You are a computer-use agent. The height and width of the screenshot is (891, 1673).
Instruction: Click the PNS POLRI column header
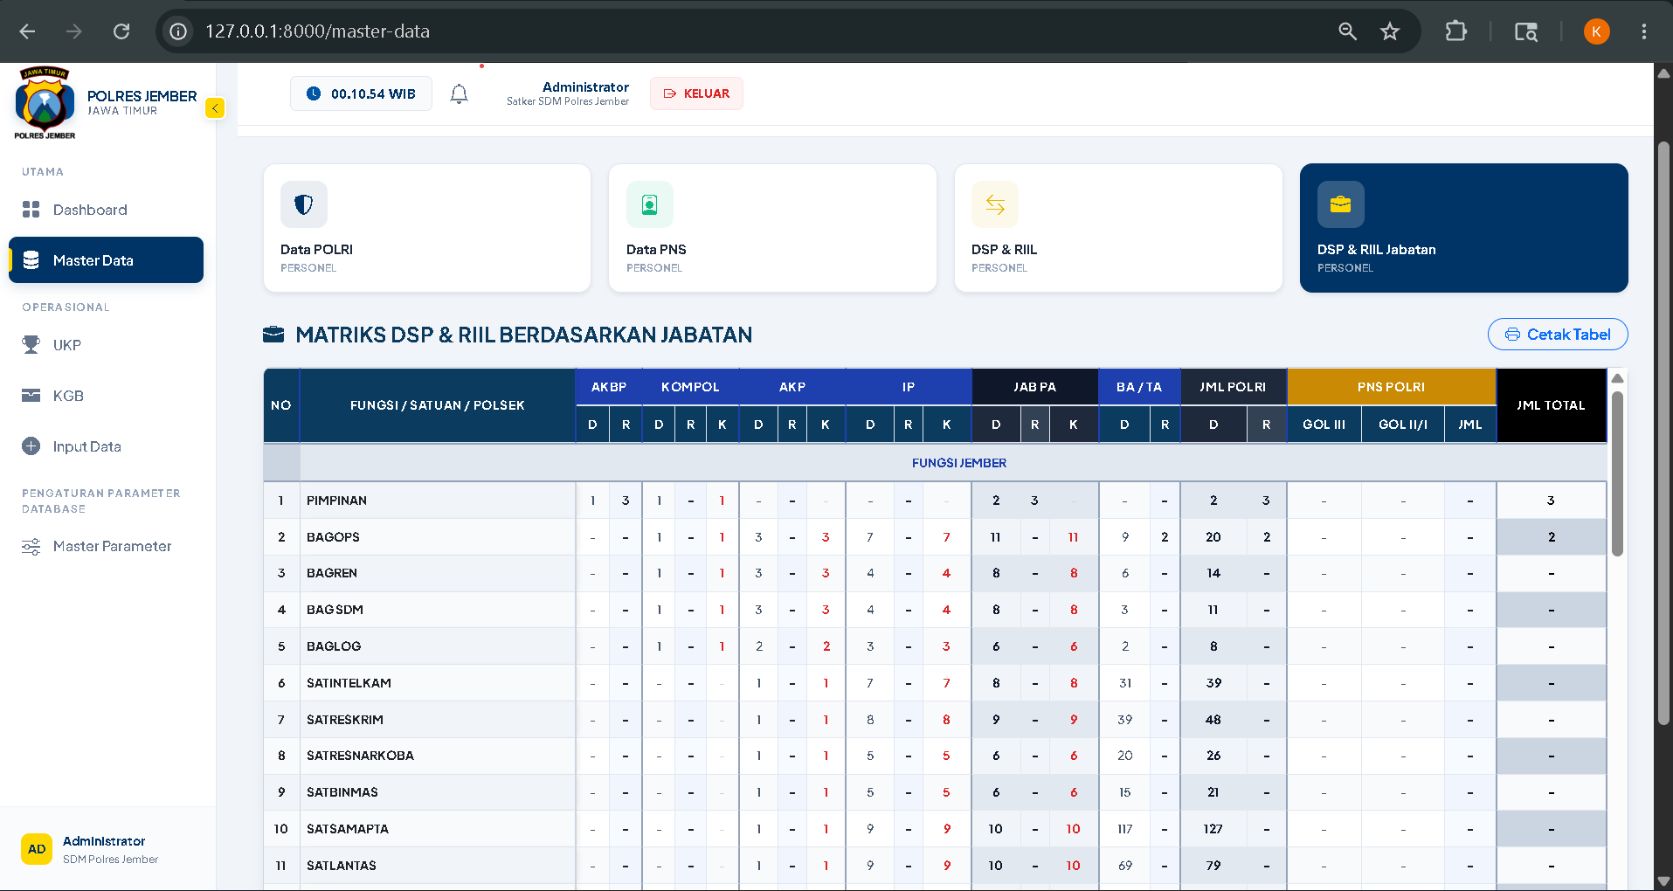pos(1391,387)
